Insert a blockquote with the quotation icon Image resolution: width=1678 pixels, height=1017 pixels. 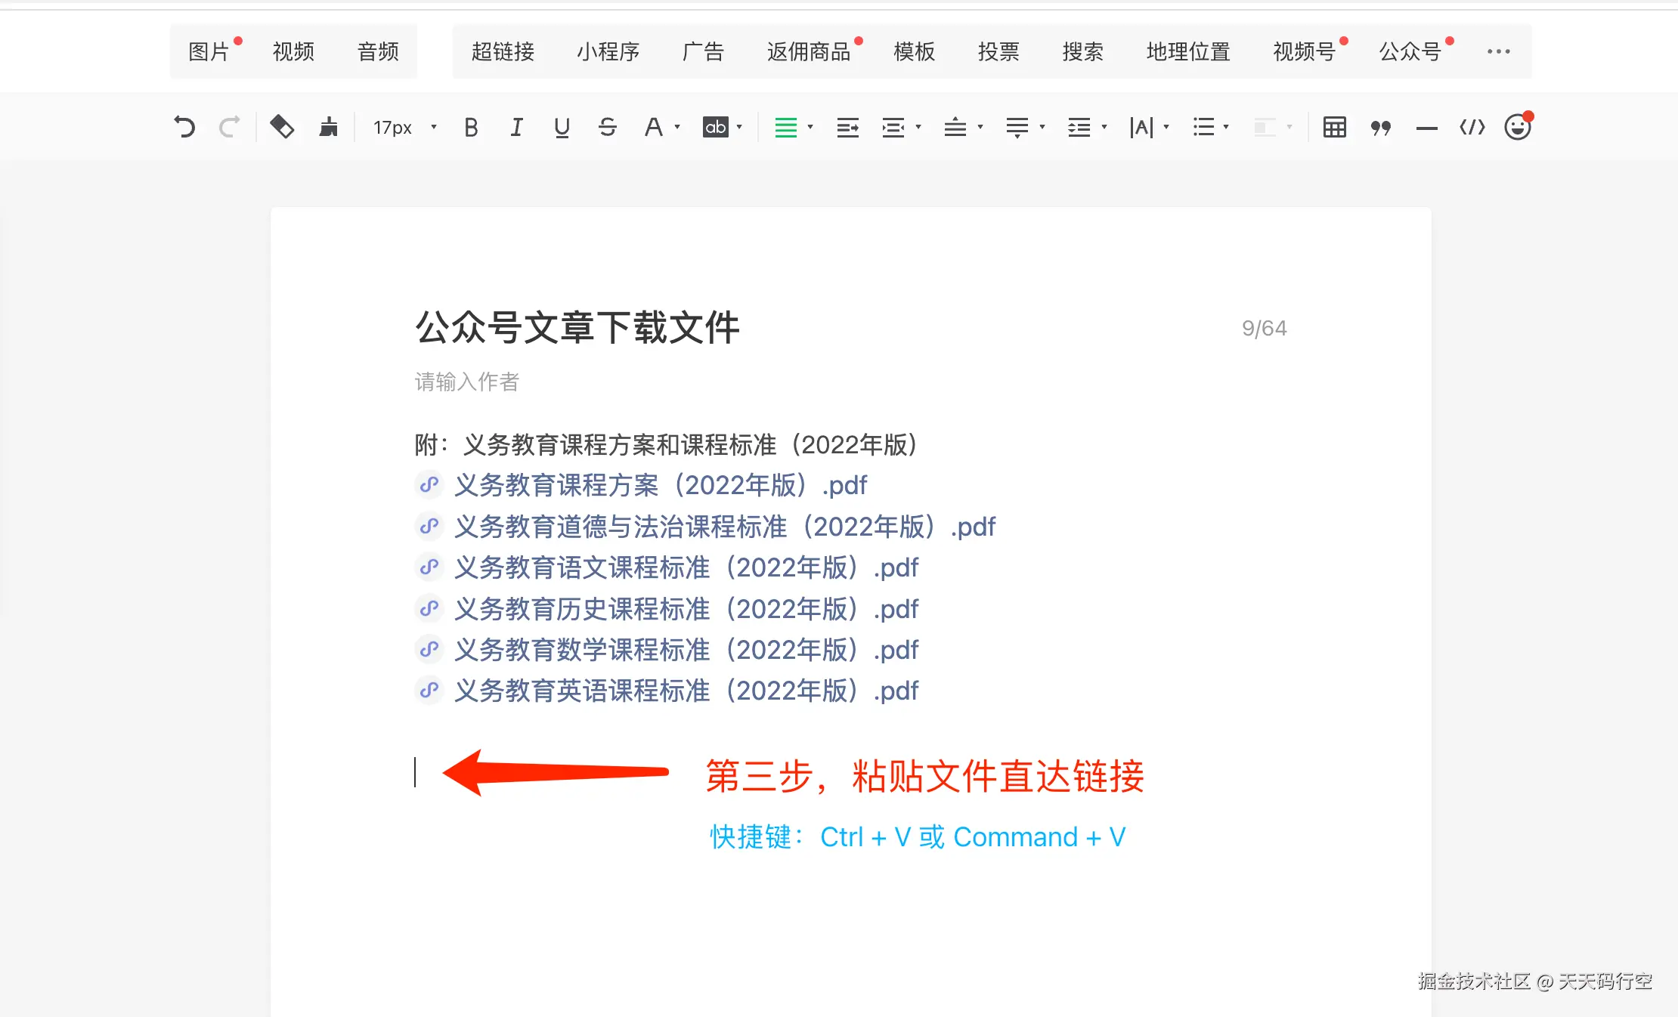[1380, 128]
